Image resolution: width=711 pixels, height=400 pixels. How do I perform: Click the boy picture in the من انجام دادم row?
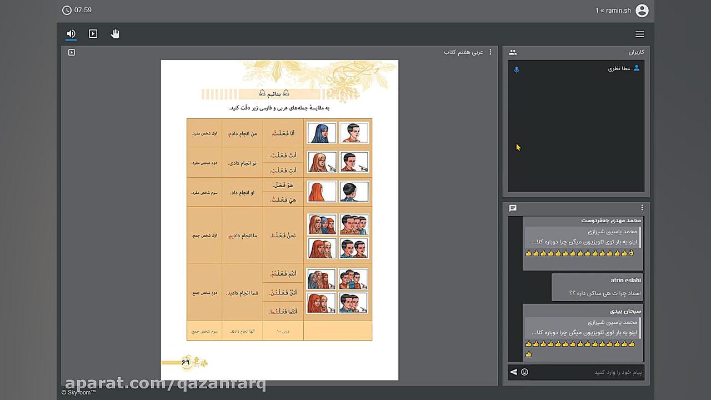pos(354,133)
